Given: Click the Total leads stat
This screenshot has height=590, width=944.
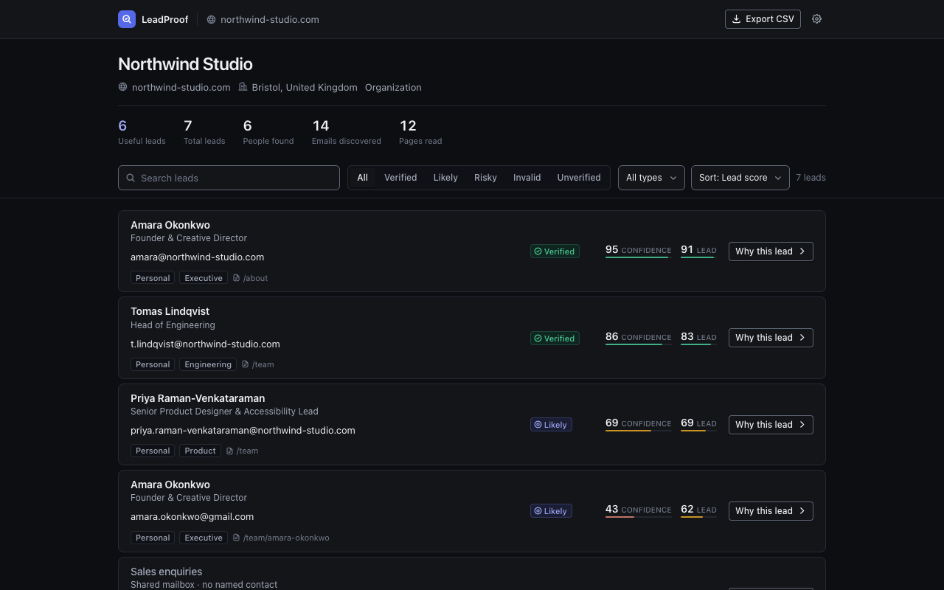Looking at the screenshot, I should (204, 132).
